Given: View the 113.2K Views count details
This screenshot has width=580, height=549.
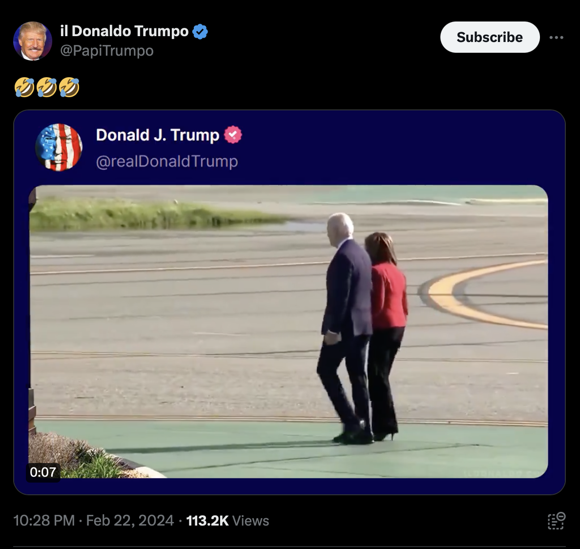Looking at the screenshot, I should tap(228, 521).
